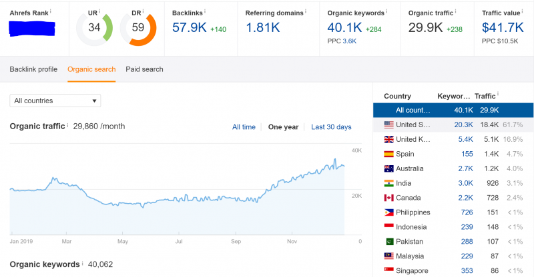Viewport: 534px width, 277px height.
Task: Click info icon beside Organic traffic header
Action: point(456,11)
